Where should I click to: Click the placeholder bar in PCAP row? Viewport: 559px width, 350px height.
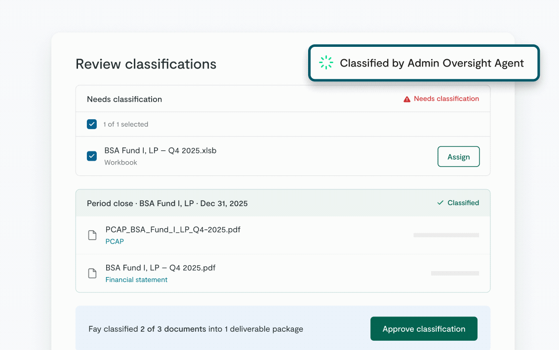[x=446, y=235]
